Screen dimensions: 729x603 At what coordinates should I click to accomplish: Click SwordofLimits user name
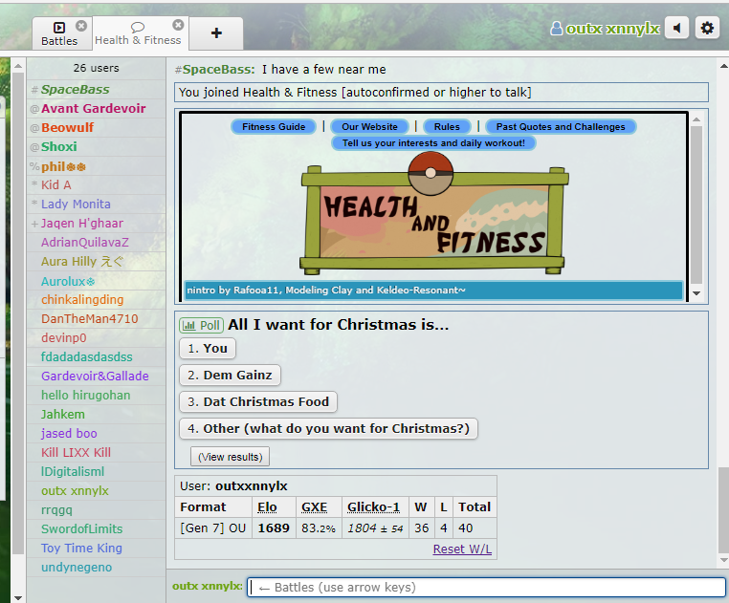pyautogui.click(x=97, y=528)
